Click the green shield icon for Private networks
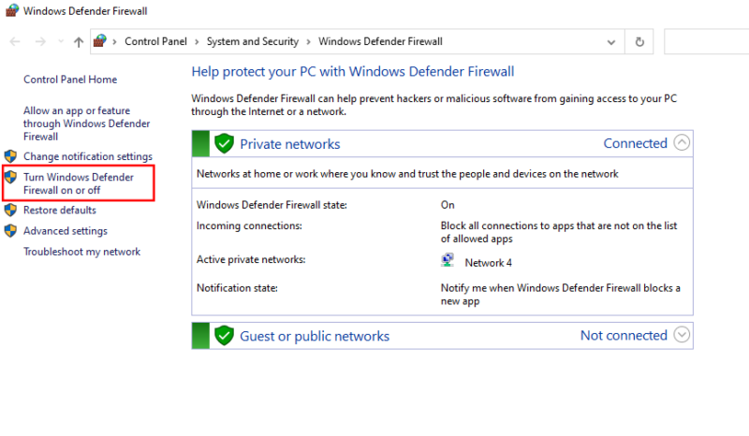Viewport: 749px width, 436px height. pyautogui.click(x=223, y=144)
